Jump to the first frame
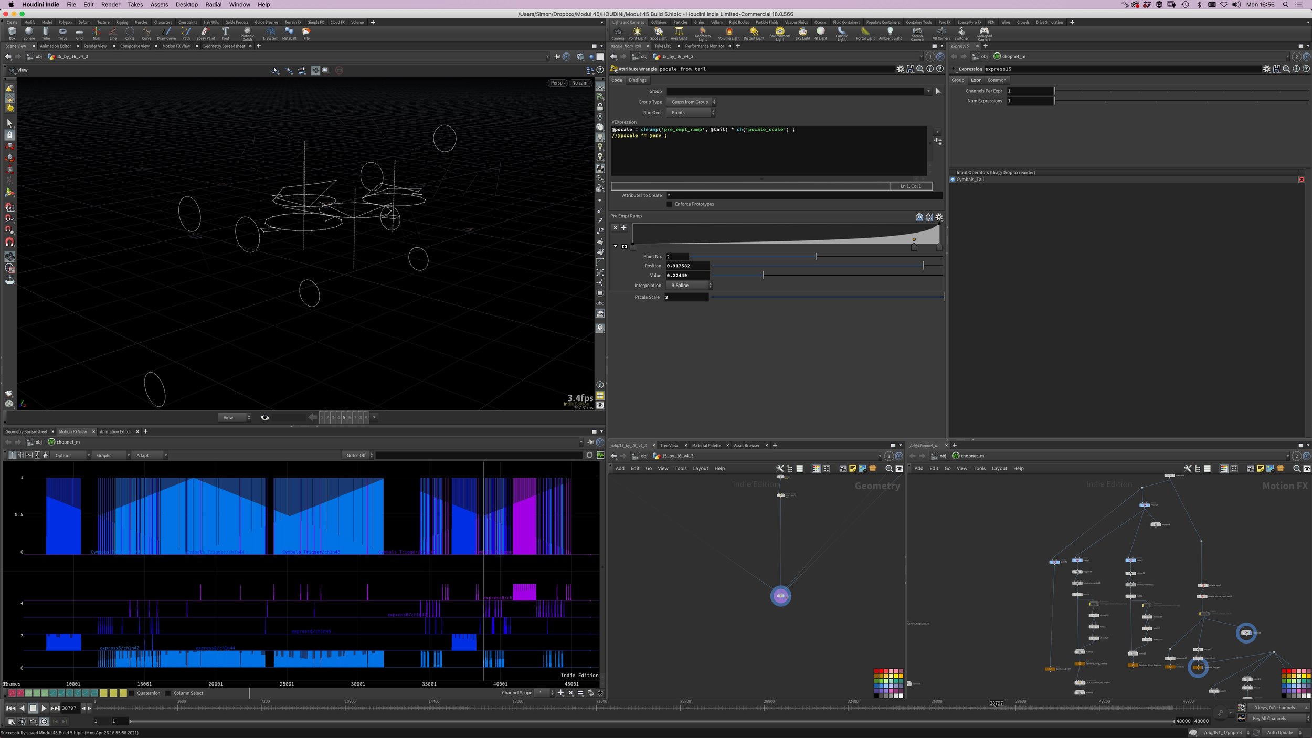The image size is (1312, 738). (10, 708)
